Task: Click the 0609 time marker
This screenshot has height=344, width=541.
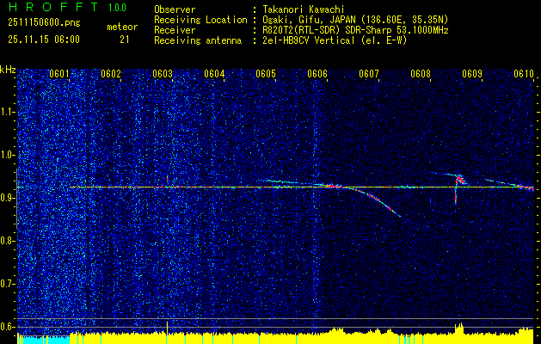Action: click(472, 73)
